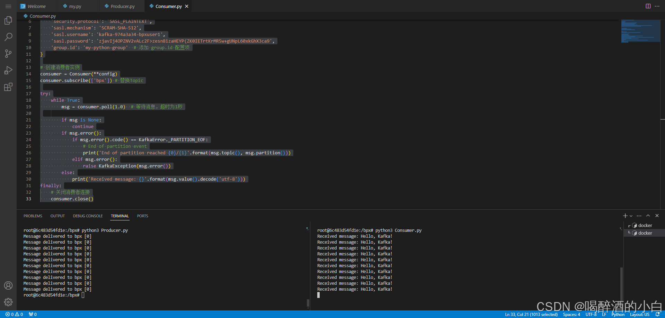Open the hamburger application menu
Viewport: 665px width, 318px height.
click(8, 6)
